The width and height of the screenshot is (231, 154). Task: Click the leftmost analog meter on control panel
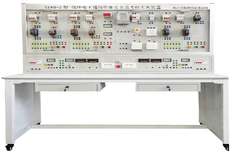pyautogui.click(x=50, y=60)
